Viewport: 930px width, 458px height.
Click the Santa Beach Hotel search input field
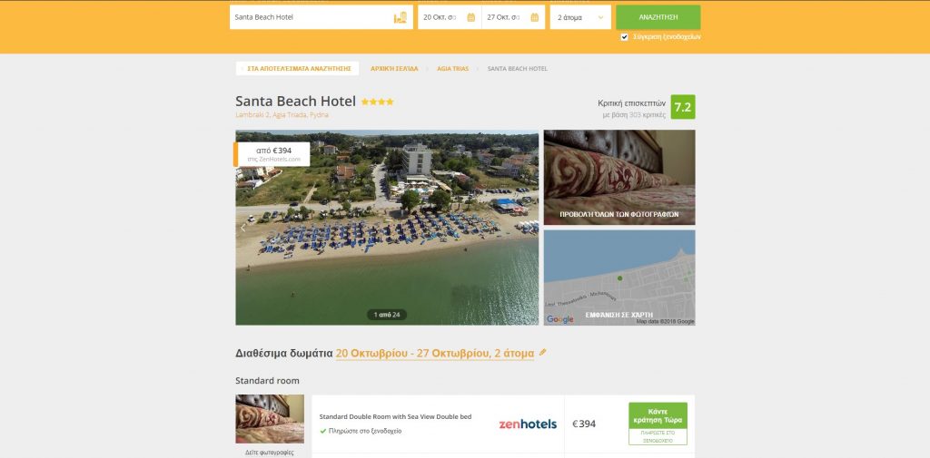tap(321, 17)
